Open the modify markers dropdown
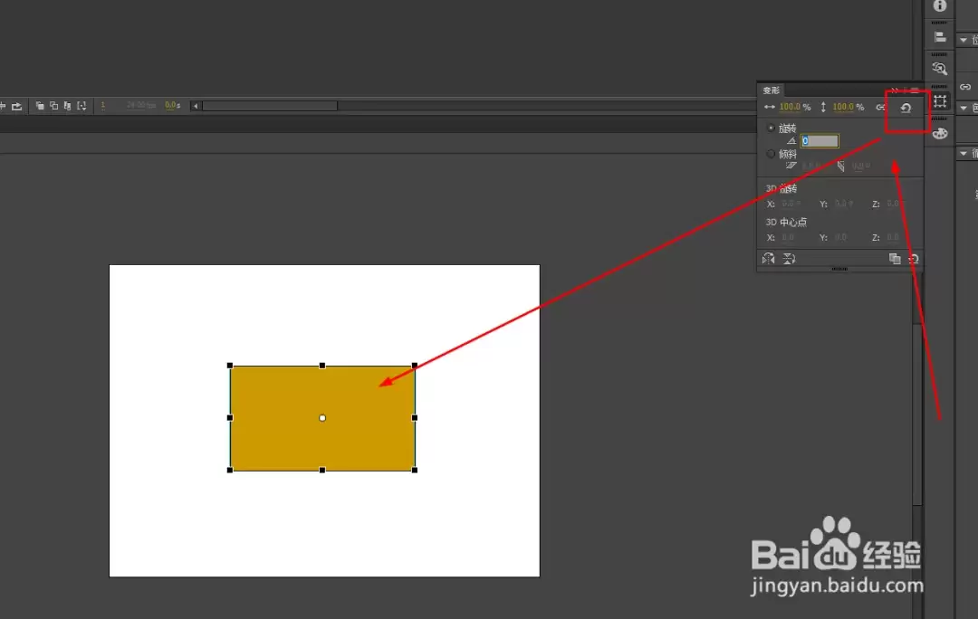This screenshot has width=978, height=619. 81,106
